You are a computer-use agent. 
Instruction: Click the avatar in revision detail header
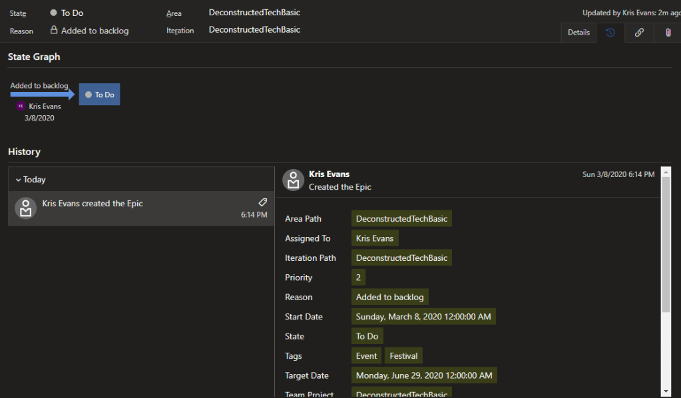pos(294,180)
